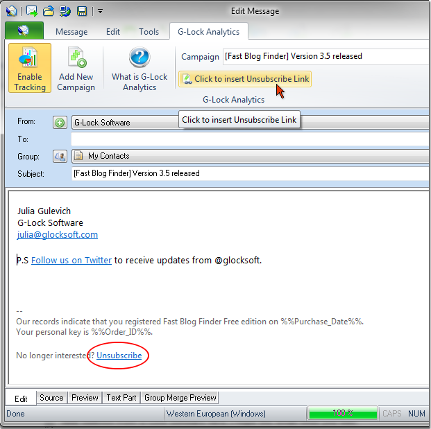Open the Tools ribbon tab
Image resolution: width=431 pixels, height=429 pixels.
(x=149, y=32)
